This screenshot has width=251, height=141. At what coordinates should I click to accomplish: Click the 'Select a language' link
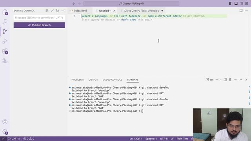click(x=94, y=16)
